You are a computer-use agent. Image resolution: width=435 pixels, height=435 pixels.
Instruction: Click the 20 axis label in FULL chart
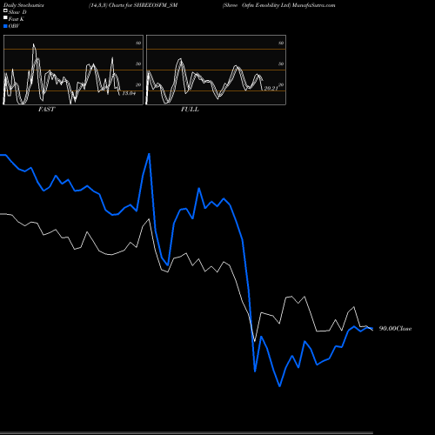pos(281,84)
